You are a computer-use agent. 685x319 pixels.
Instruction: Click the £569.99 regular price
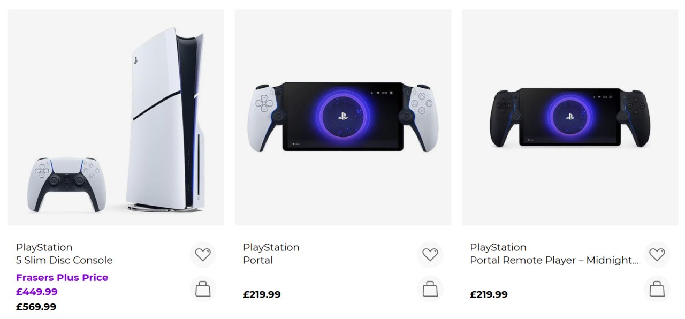click(x=36, y=307)
